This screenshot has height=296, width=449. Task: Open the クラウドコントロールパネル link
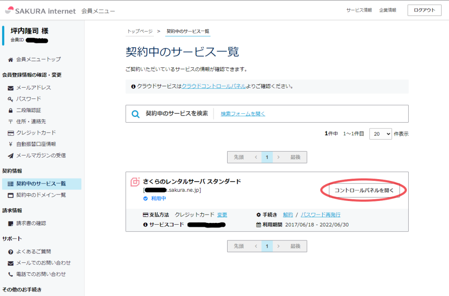pos(214,86)
